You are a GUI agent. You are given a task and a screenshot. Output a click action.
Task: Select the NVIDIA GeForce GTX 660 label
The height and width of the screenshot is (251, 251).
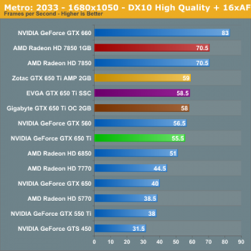(54, 33)
